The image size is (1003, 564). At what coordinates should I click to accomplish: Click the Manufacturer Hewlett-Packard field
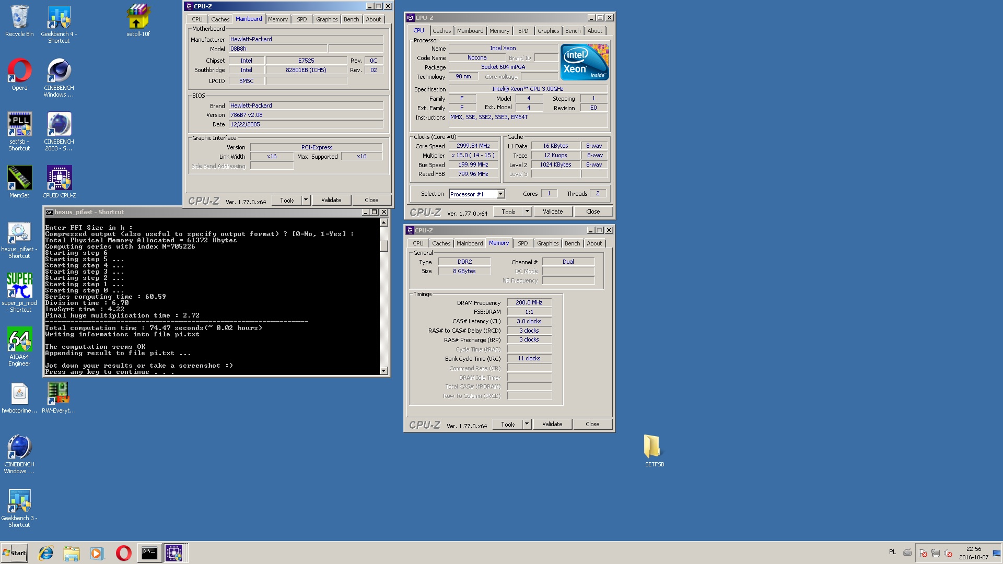coord(306,39)
